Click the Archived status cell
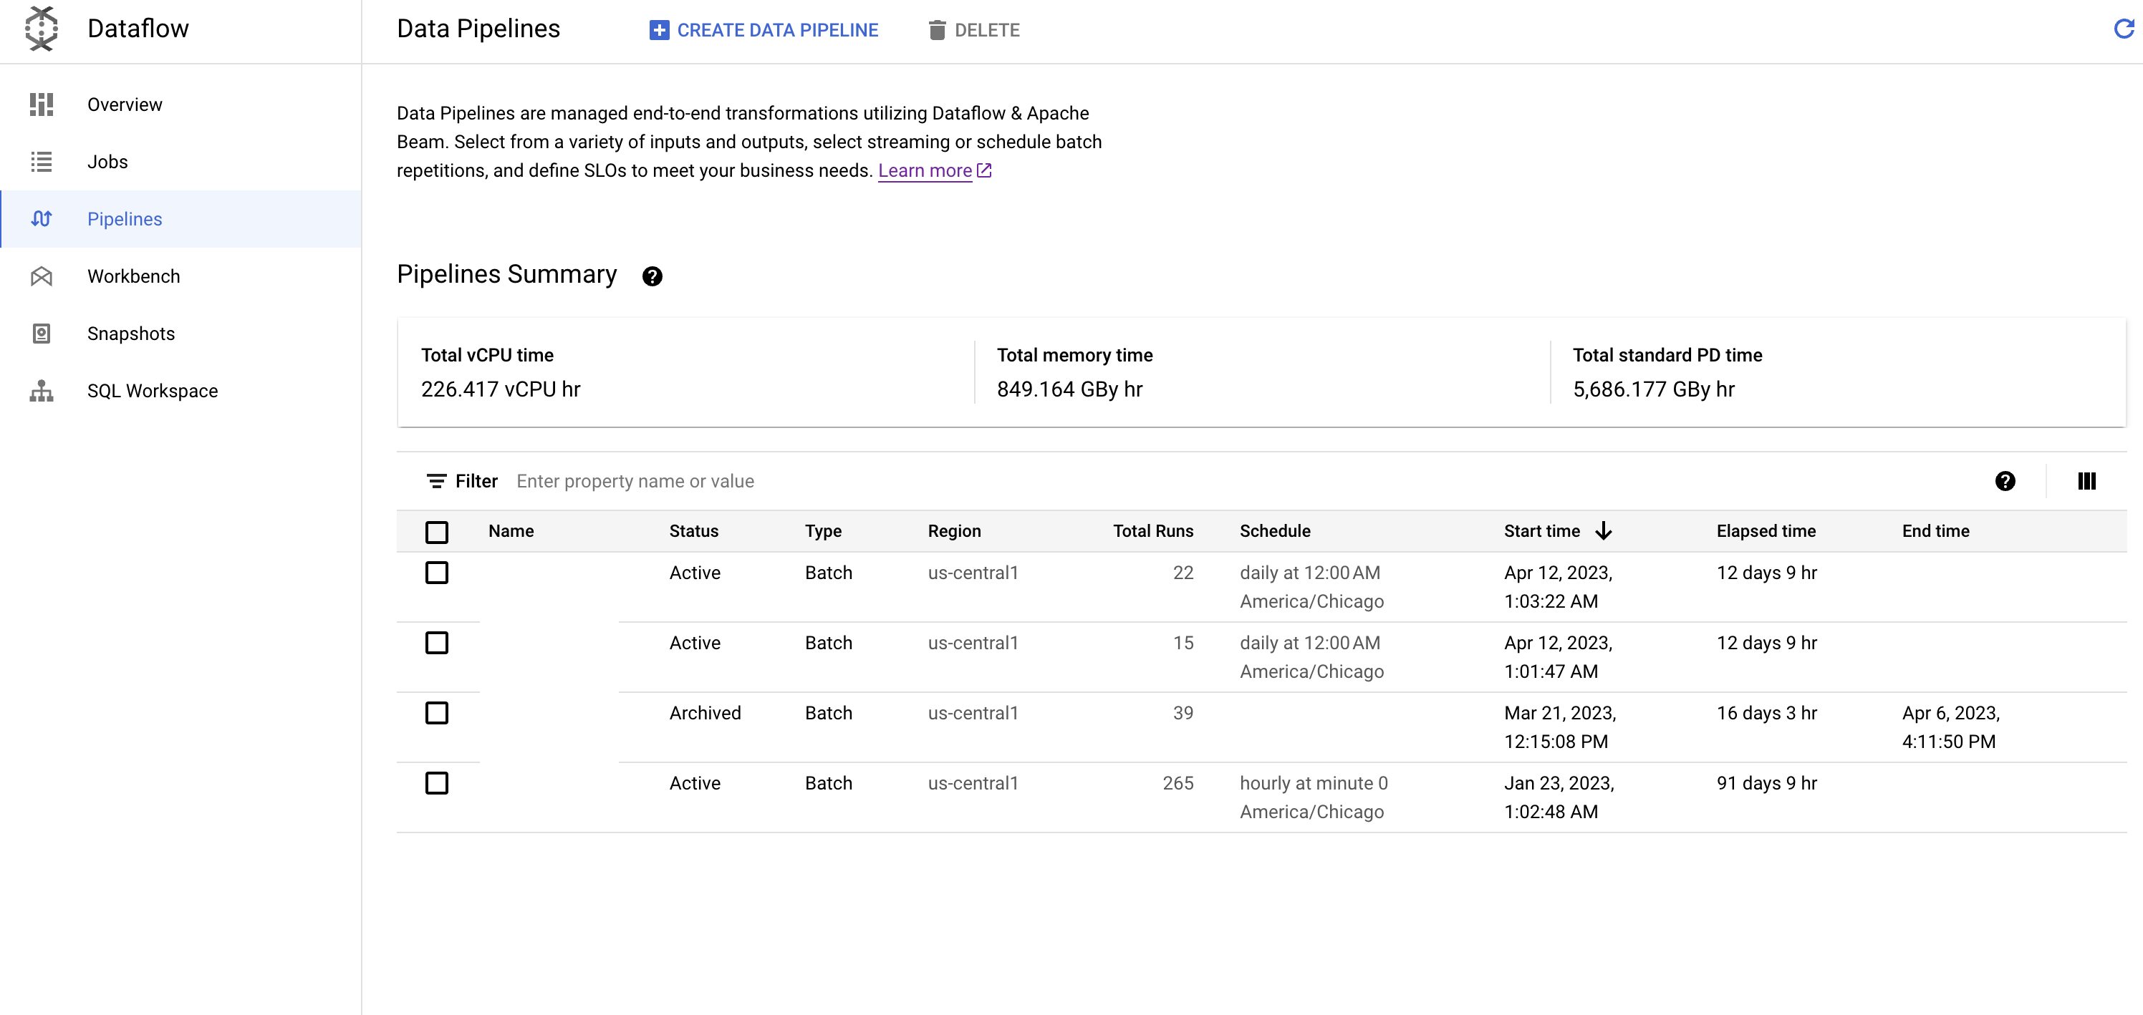Image resolution: width=2143 pixels, height=1015 pixels. pos(705,713)
